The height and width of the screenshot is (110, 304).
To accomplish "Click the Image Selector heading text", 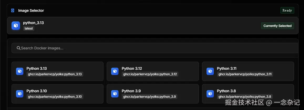I will (x=31, y=10).
